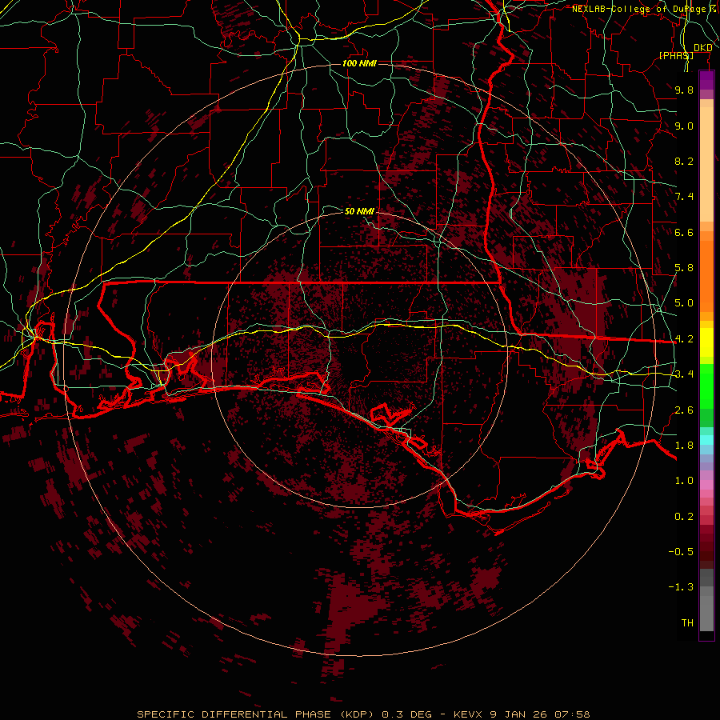Select the 0.2 value on the color scale

pyautogui.click(x=684, y=517)
